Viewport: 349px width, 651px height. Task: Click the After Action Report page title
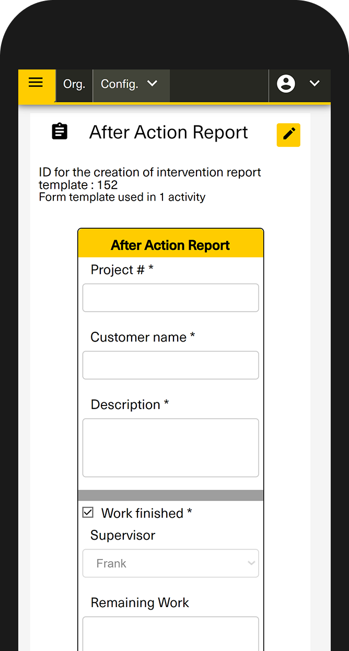coord(169,132)
